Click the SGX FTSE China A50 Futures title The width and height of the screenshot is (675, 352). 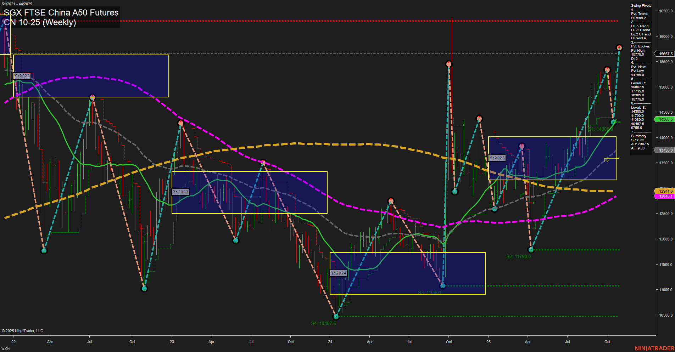(x=60, y=12)
